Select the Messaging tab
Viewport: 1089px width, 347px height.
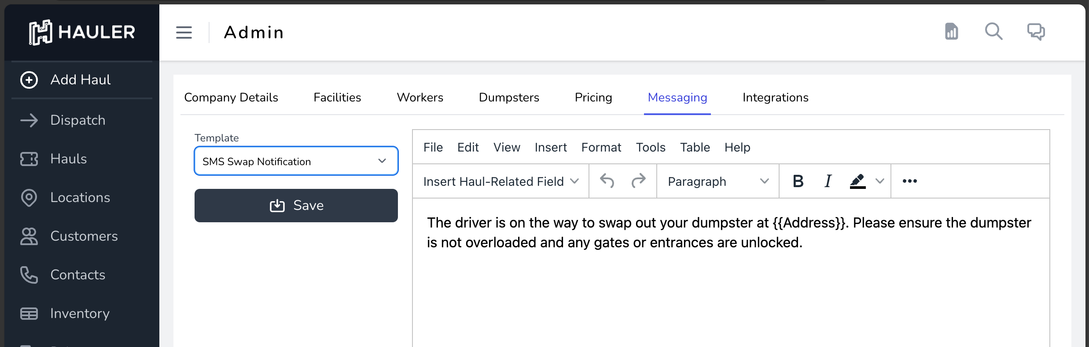tap(677, 98)
